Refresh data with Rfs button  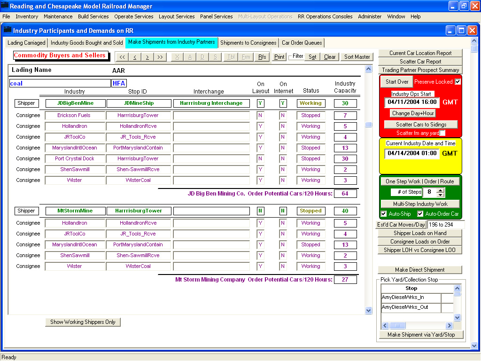(x=262, y=57)
